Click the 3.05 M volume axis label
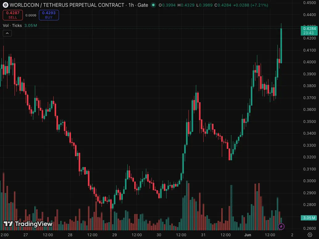Viewport: 319px width, 239px height. point(309,218)
